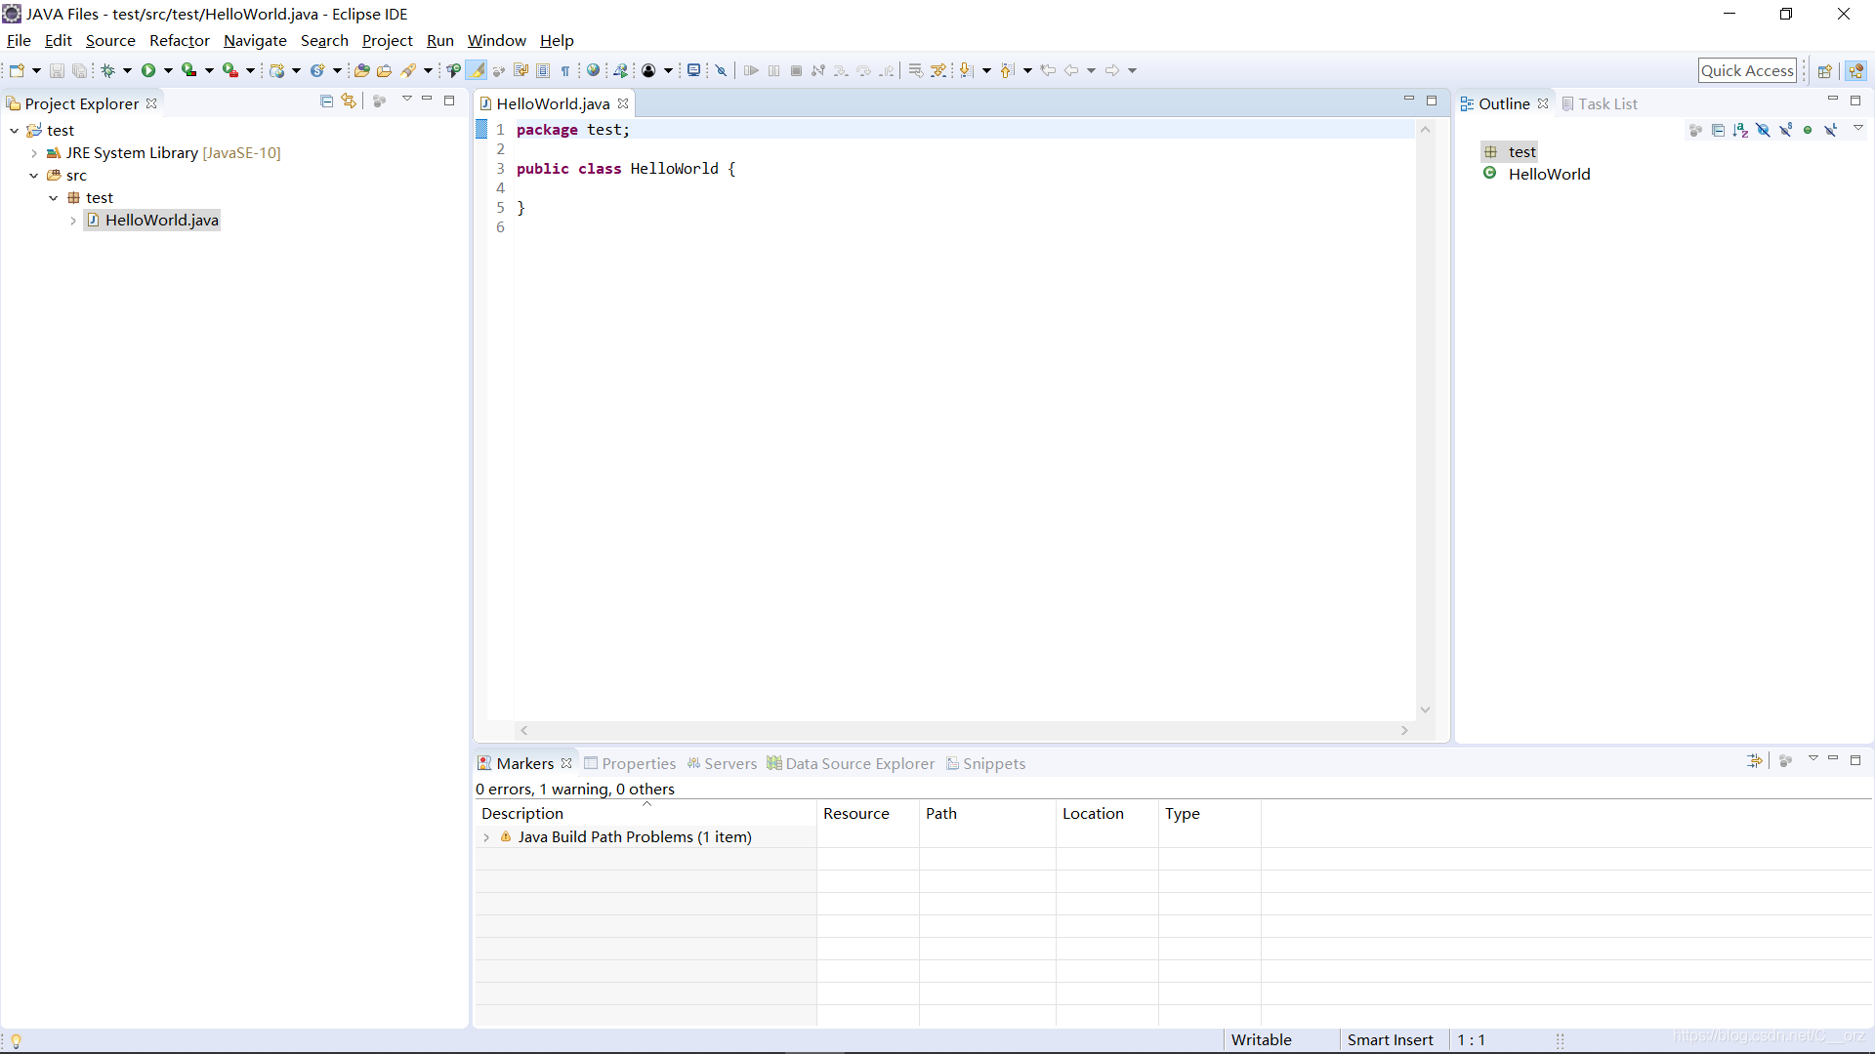The image size is (1875, 1054).
Task: Toggle Mark Occurrences highlighter
Action: 477,70
